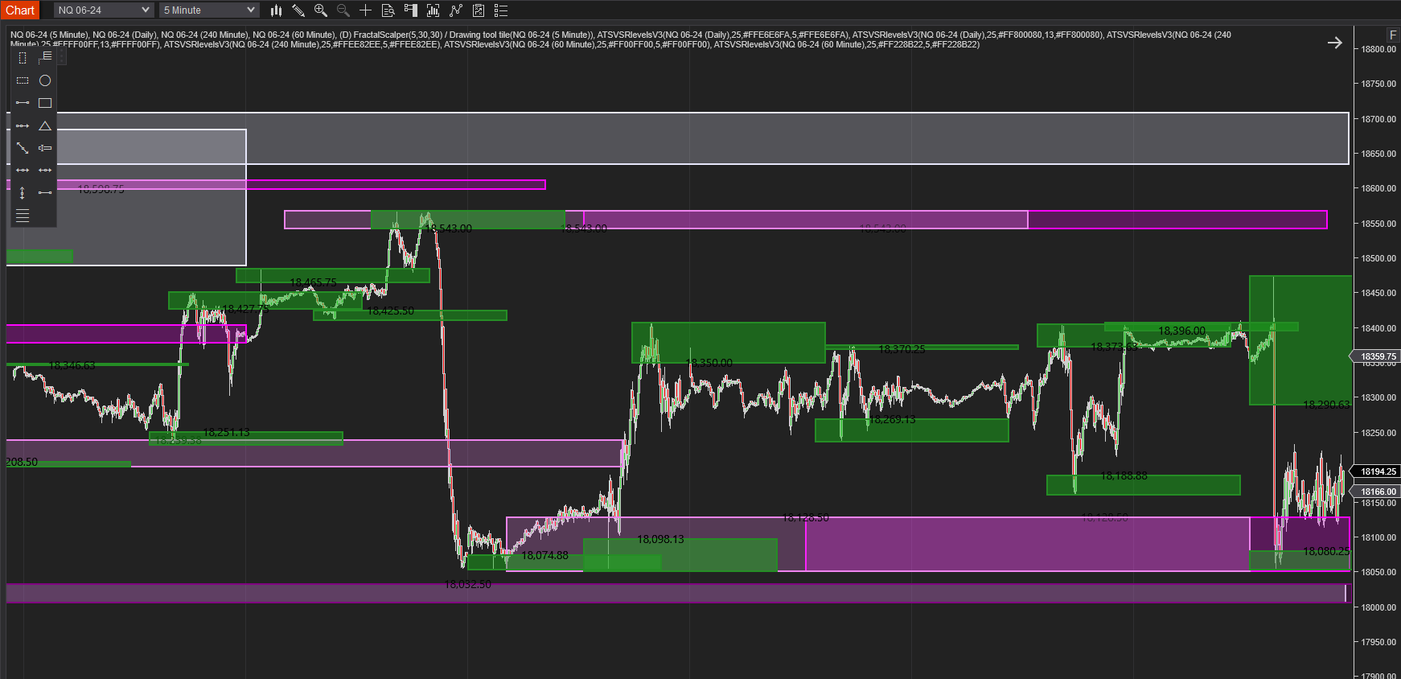
Task: Open the NQ 06-24 instrument dropdown
Action: [x=104, y=10]
